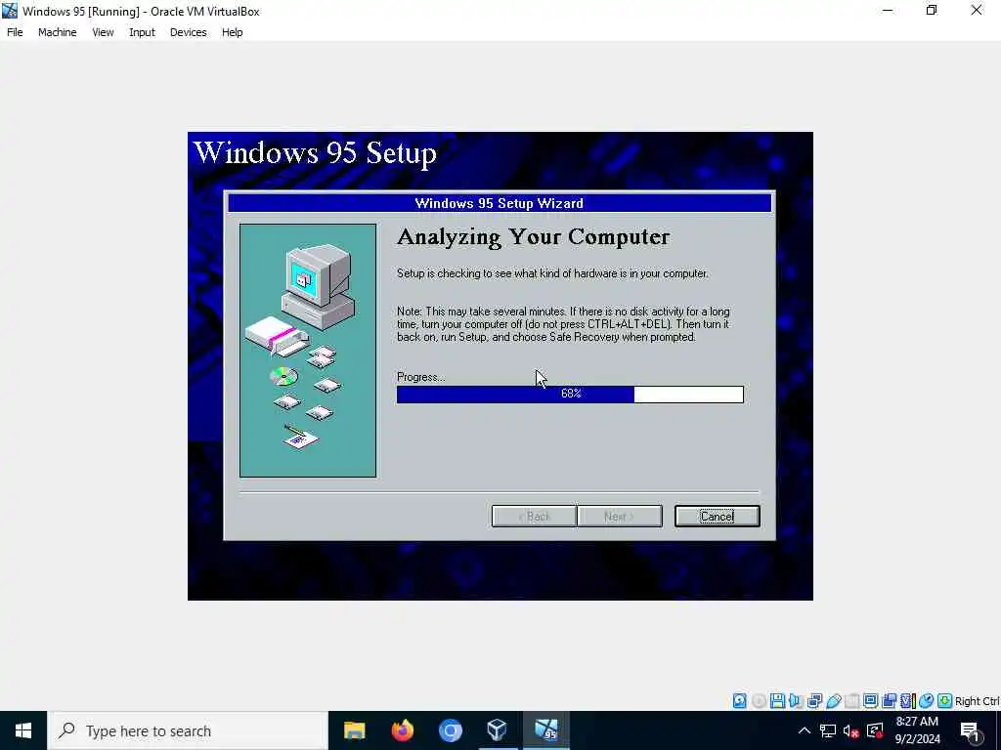Click the disabled Next button
The image size is (1001, 750).
click(x=619, y=516)
